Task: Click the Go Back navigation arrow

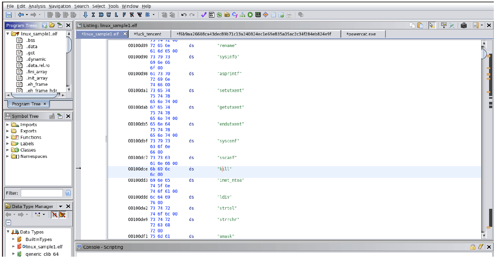Action: [x=20, y=15]
